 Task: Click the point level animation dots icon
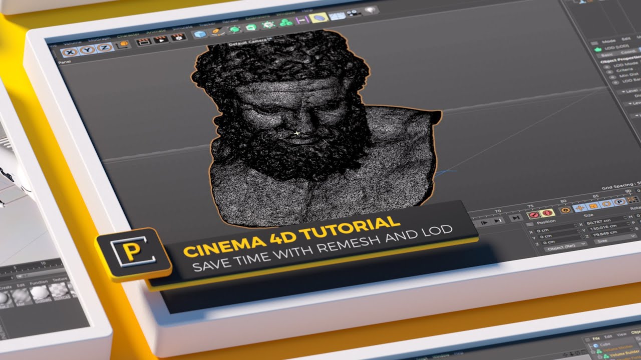click(632, 199)
